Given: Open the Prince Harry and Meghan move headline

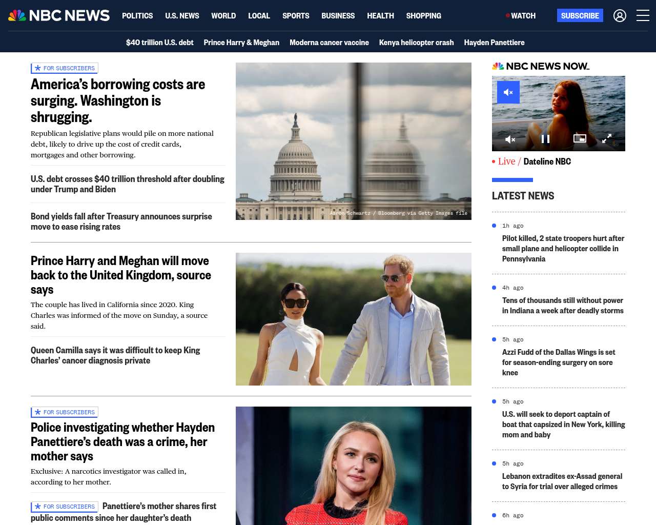Looking at the screenshot, I should click(121, 275).
